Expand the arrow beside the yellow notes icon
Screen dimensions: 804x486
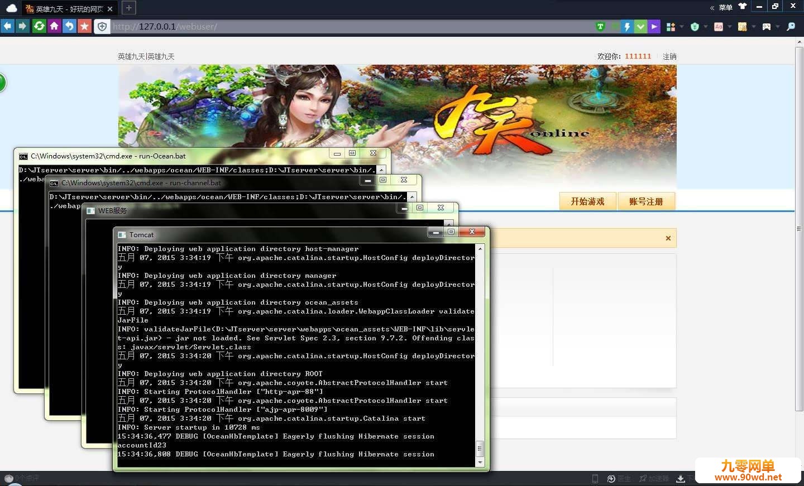[x=754, y=26]
